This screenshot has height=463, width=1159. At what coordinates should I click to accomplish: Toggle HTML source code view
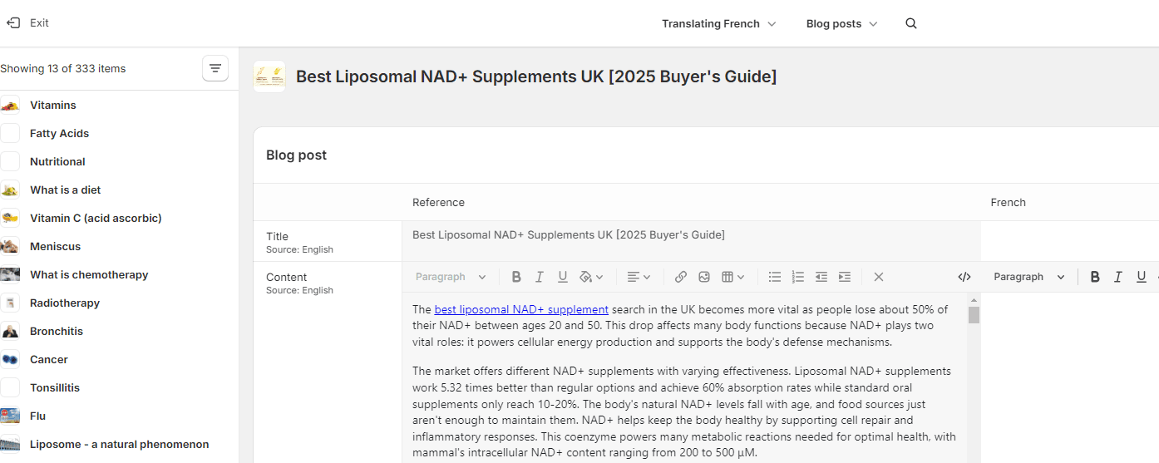[964, 277]
